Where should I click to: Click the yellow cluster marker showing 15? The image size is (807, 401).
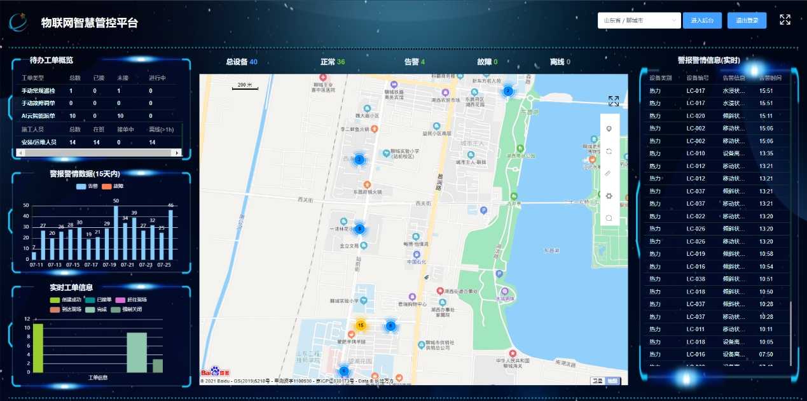pyautogui.click(x=361, y=325)
